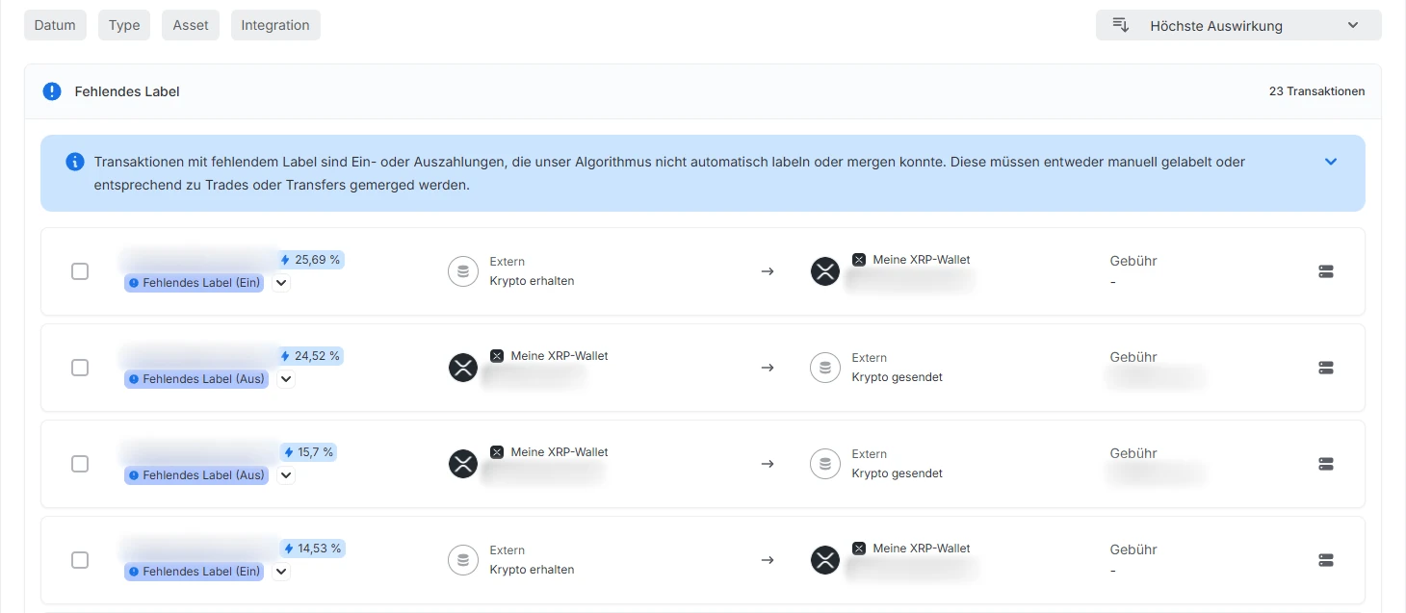1406x613 pixels.
Task: Click the 24,52 % impact badge
Action: (x=311, y=356)
